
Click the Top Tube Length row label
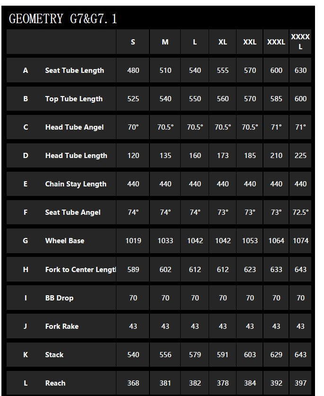[74, 99]
